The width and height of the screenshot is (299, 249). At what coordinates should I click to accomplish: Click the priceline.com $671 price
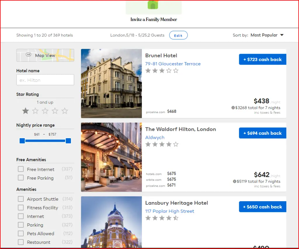pyautogui.click(x=171, y=185)
